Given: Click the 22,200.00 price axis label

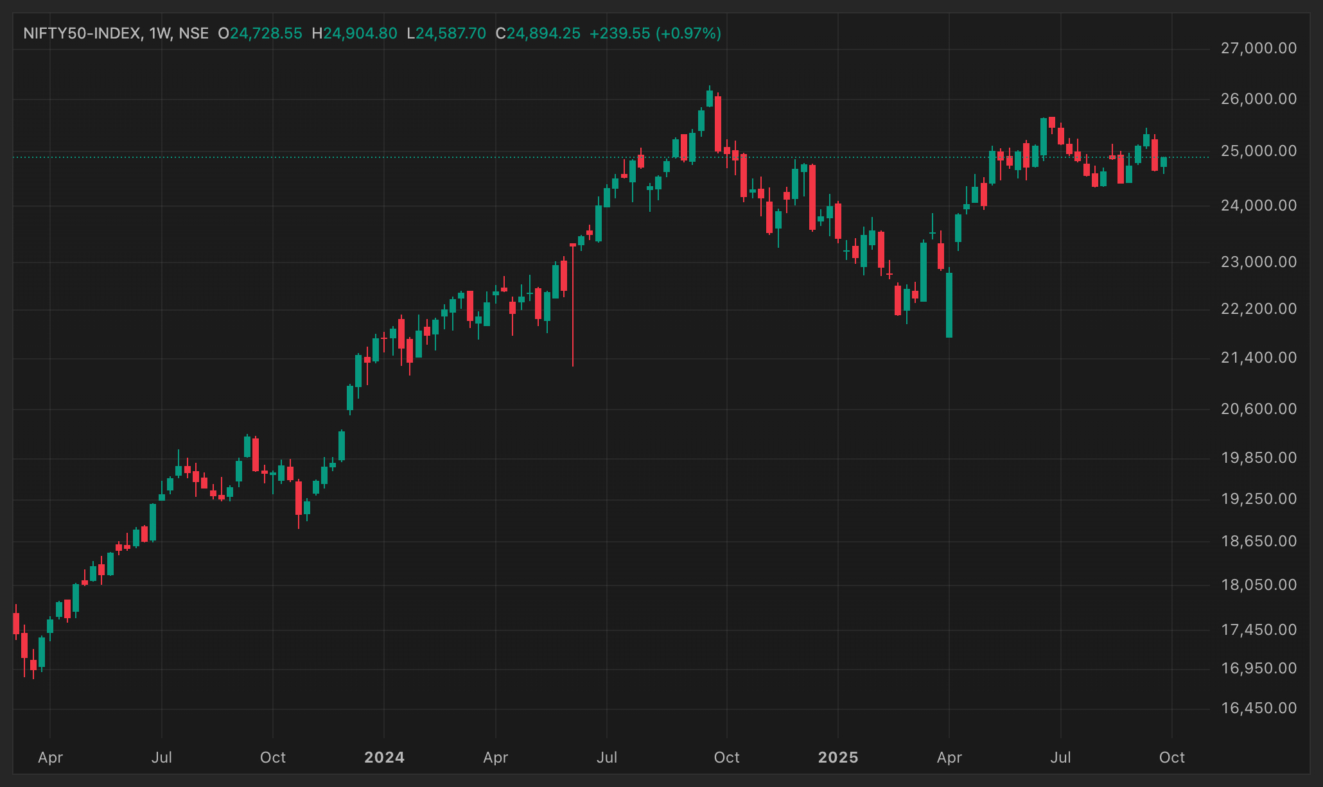Looking at the screenshot, I should [x=1259, y=309].
